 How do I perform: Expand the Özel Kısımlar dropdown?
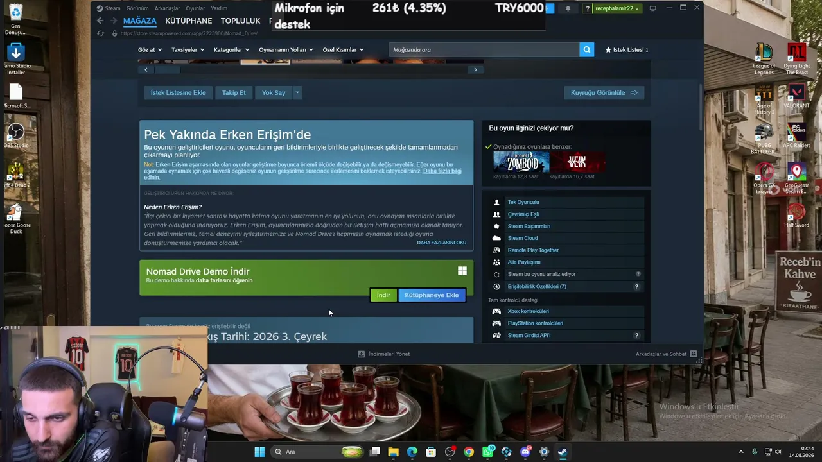tap(343, 49)
